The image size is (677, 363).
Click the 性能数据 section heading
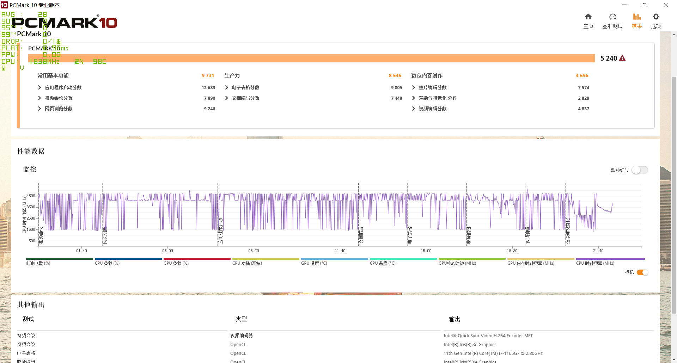(x=31, y=152)
